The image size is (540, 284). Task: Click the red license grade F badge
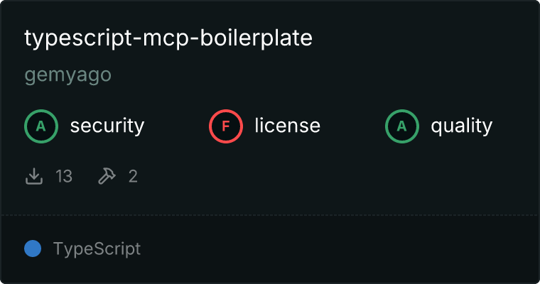[225, 126]
